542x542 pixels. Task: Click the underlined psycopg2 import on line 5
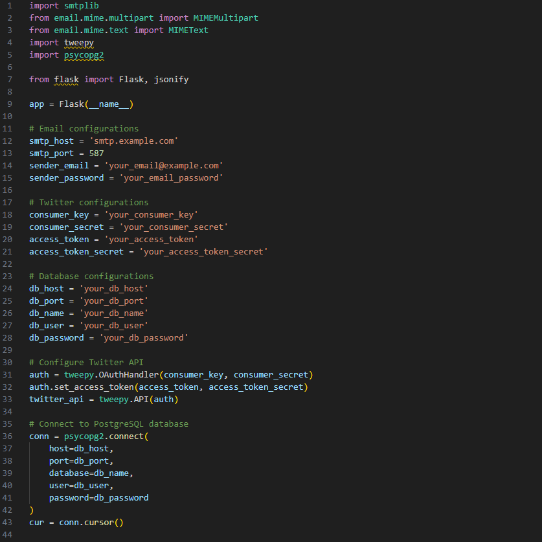tap(84, 55)
